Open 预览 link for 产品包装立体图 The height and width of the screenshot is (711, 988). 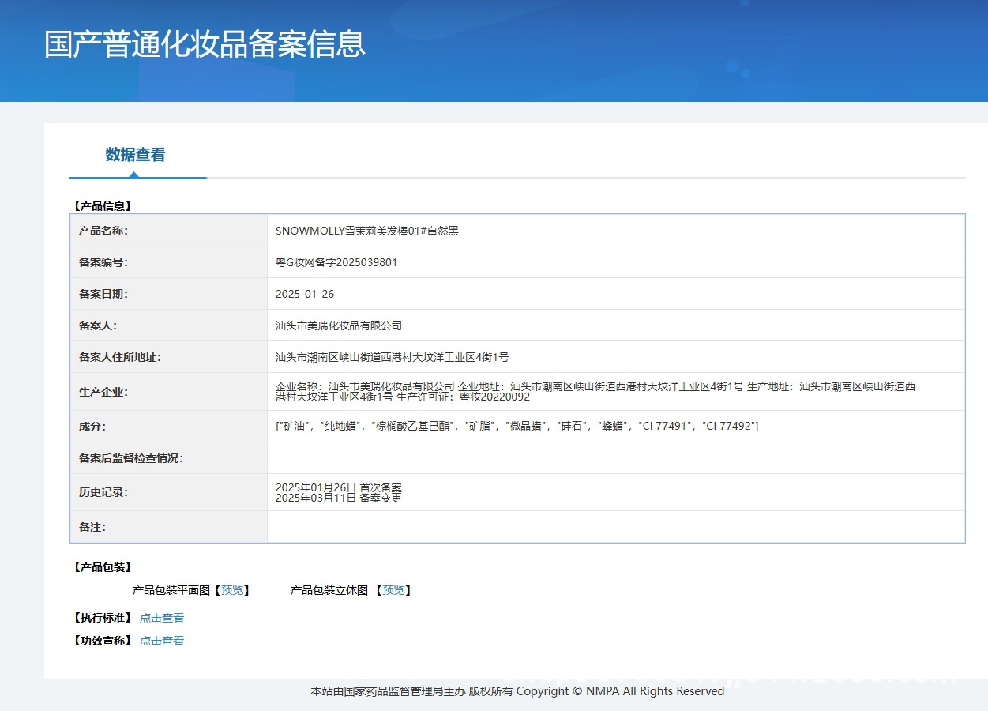point(393,590)
